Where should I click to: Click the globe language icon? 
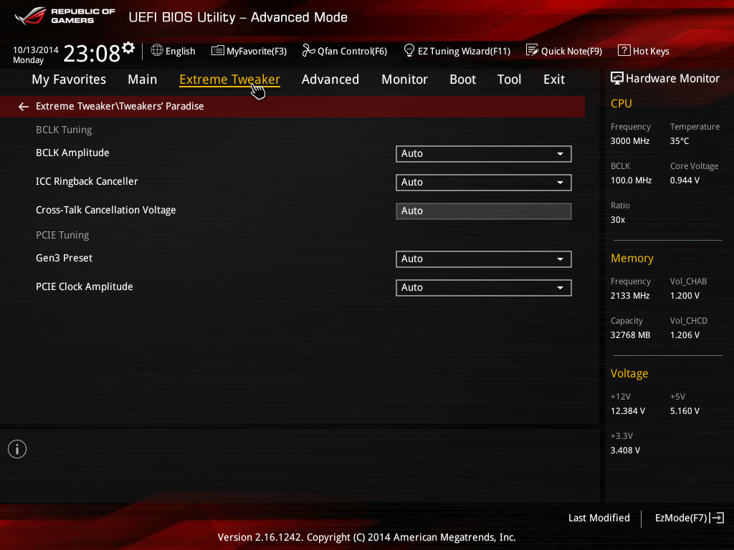click(x=157, y=50)
